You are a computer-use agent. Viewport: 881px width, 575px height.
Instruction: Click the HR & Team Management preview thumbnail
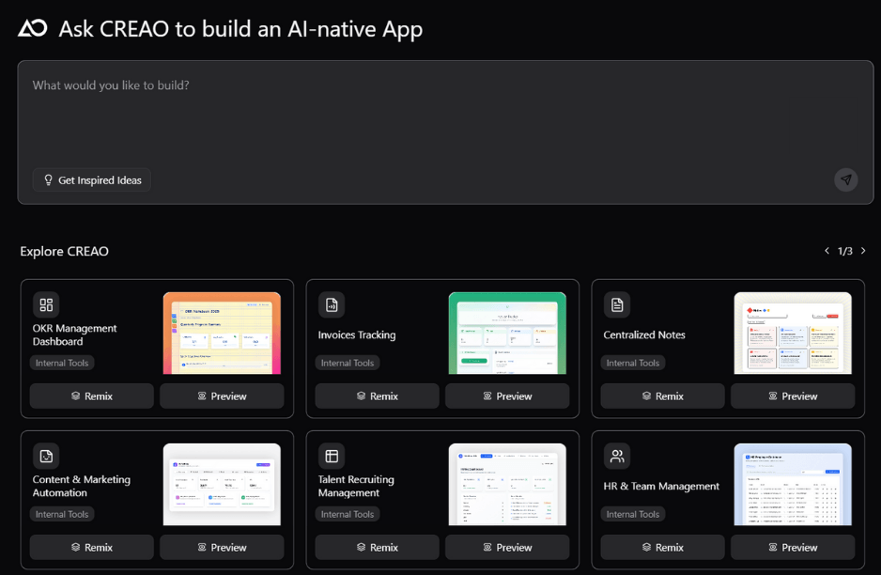793,484
